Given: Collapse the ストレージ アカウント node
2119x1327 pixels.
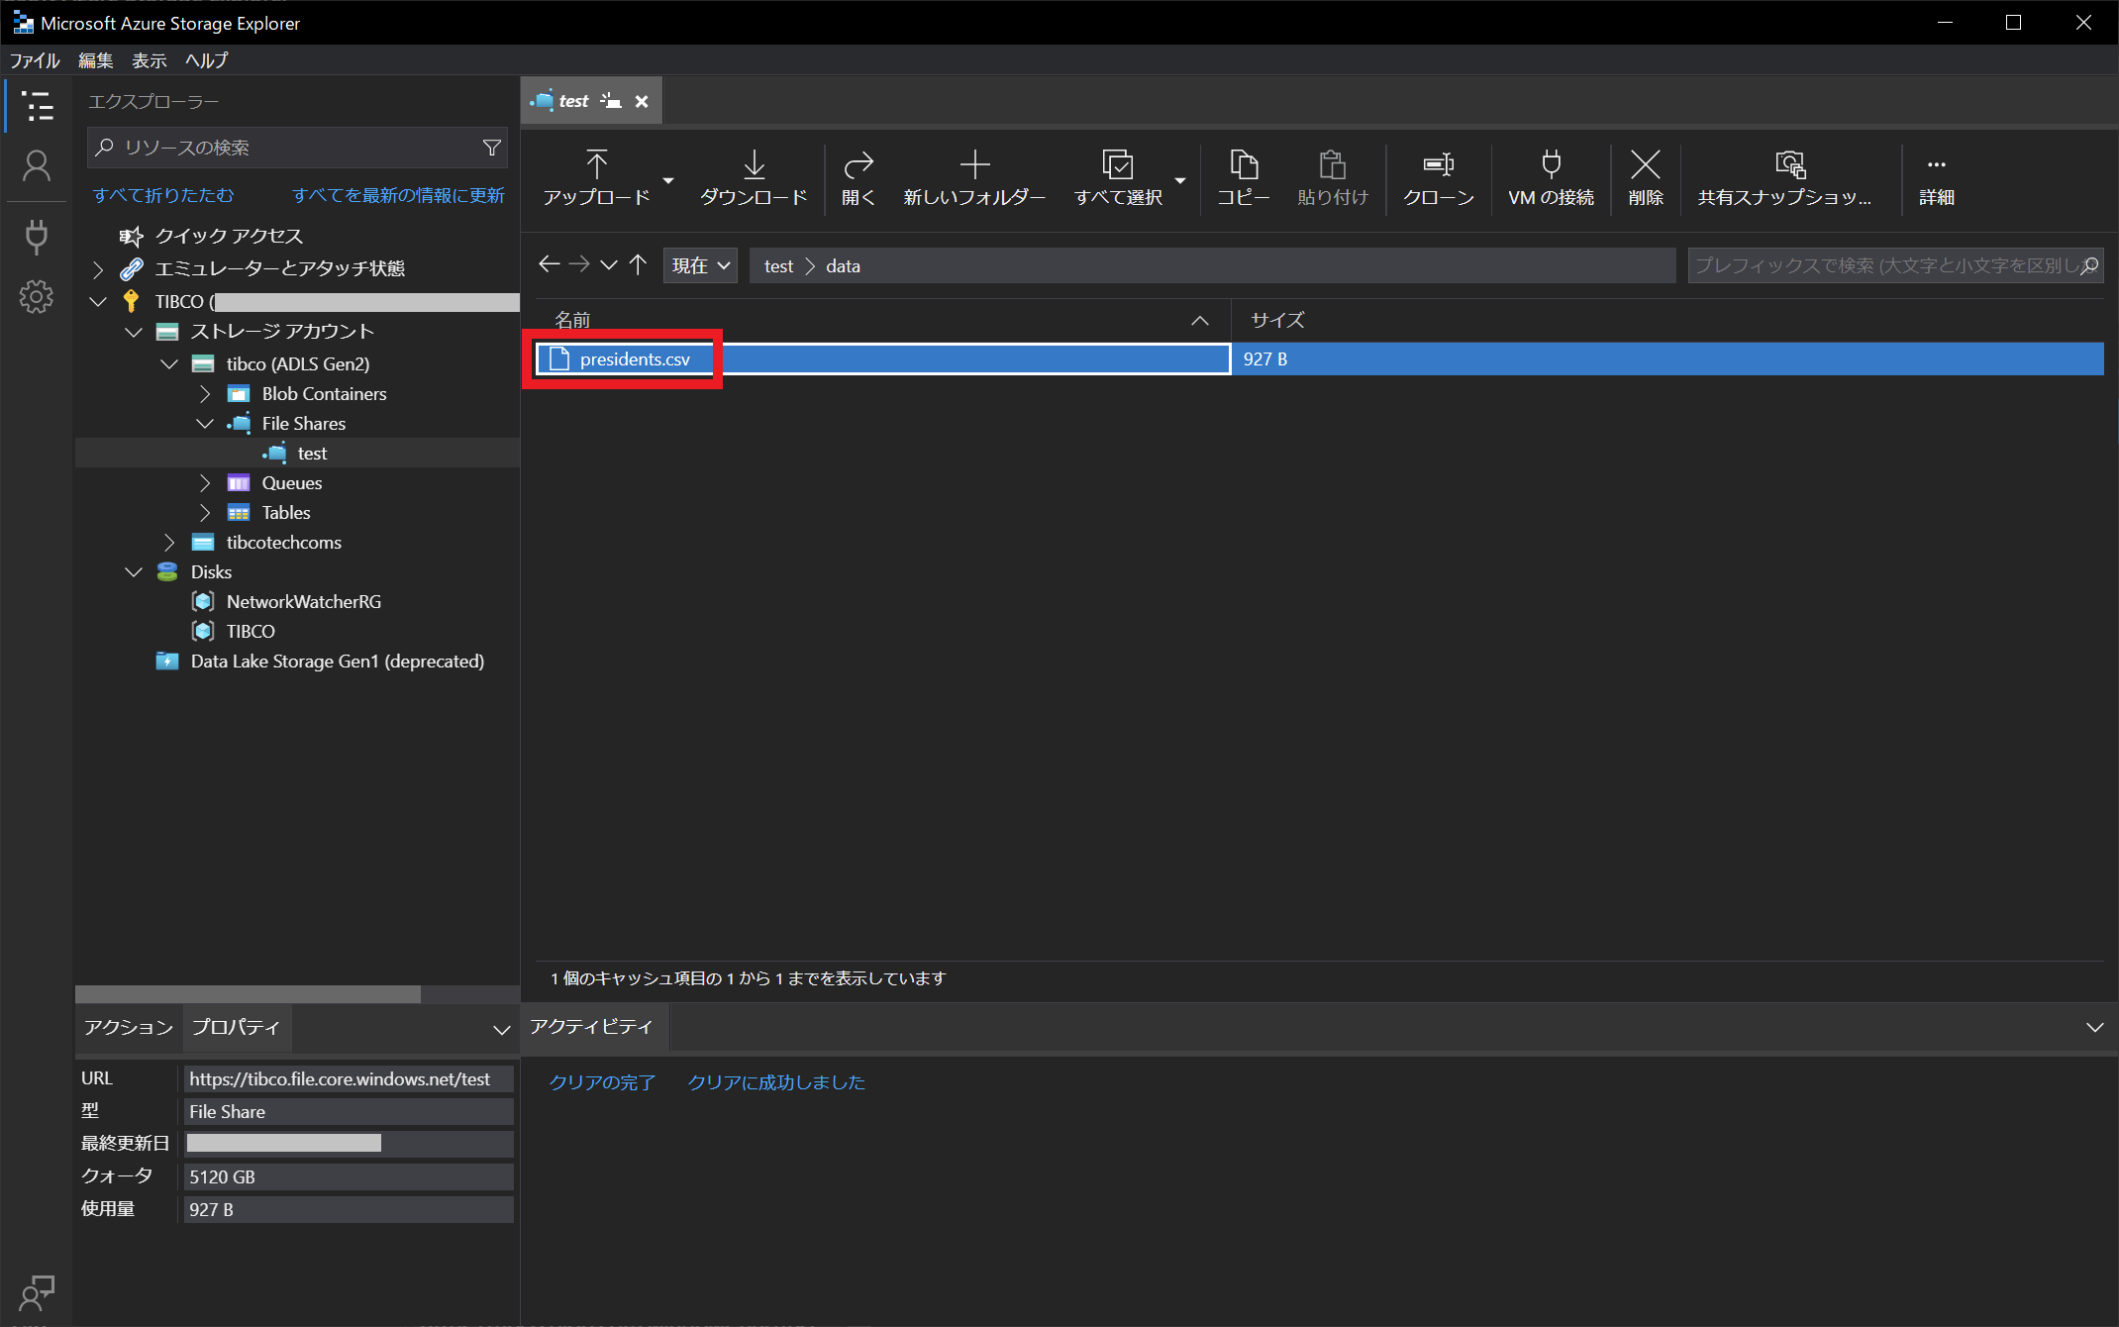Looking at the screenshot, I should tap(134, 332).
